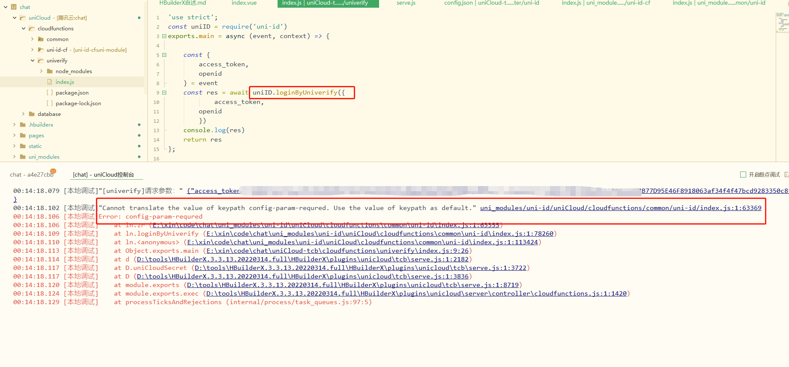Enable the 开启断点调试 checkbox
The image size is (789, 367).
[743, 175]
